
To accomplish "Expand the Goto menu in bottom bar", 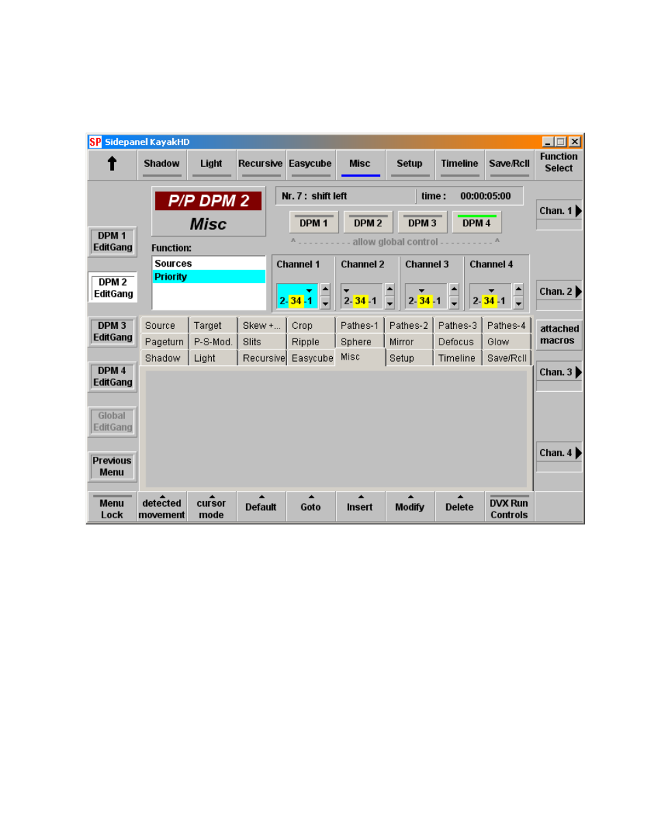I will pos(310,507).
